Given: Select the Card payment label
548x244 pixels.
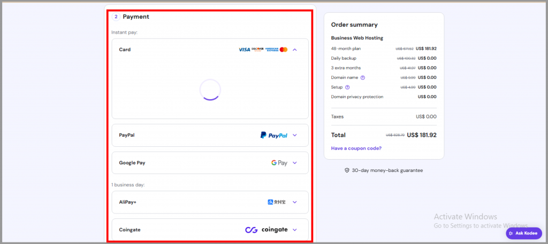Looking at the screenshot, I should pos(125,50).
